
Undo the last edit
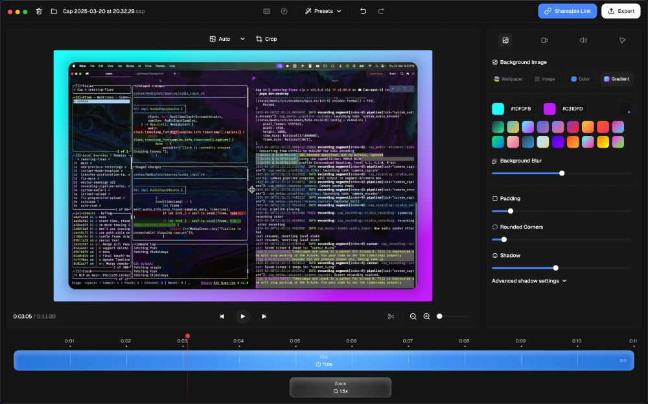pyautogui.click(x=364, y=11)
